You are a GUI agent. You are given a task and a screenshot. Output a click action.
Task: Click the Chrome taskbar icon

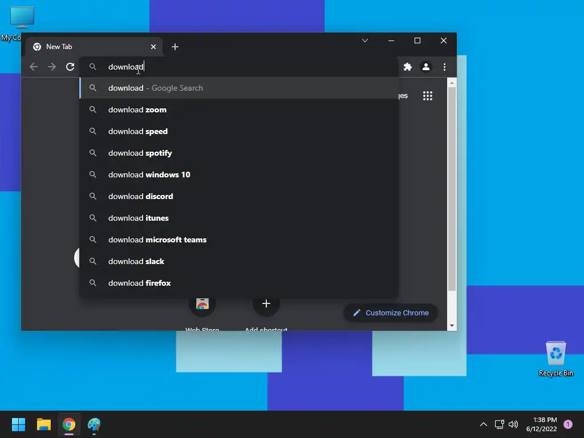[69, 424]
